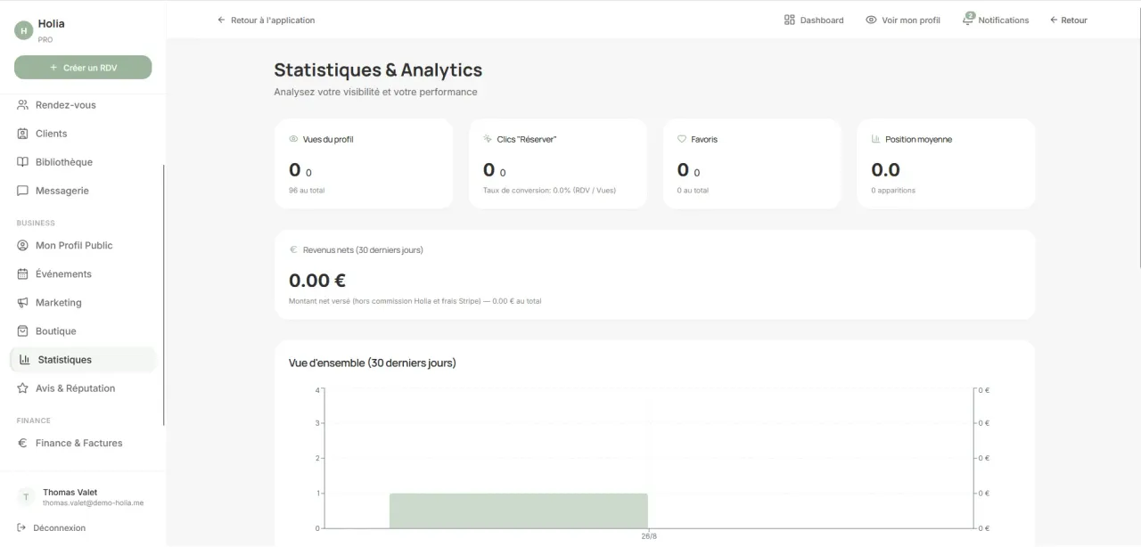Click the eye icon on Vues du profil card

[x=294, y=140]
